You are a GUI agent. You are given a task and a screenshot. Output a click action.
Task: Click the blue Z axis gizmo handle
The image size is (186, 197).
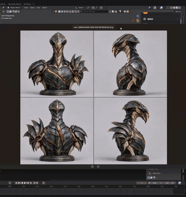pyautogui.click(x=138, y=16)
